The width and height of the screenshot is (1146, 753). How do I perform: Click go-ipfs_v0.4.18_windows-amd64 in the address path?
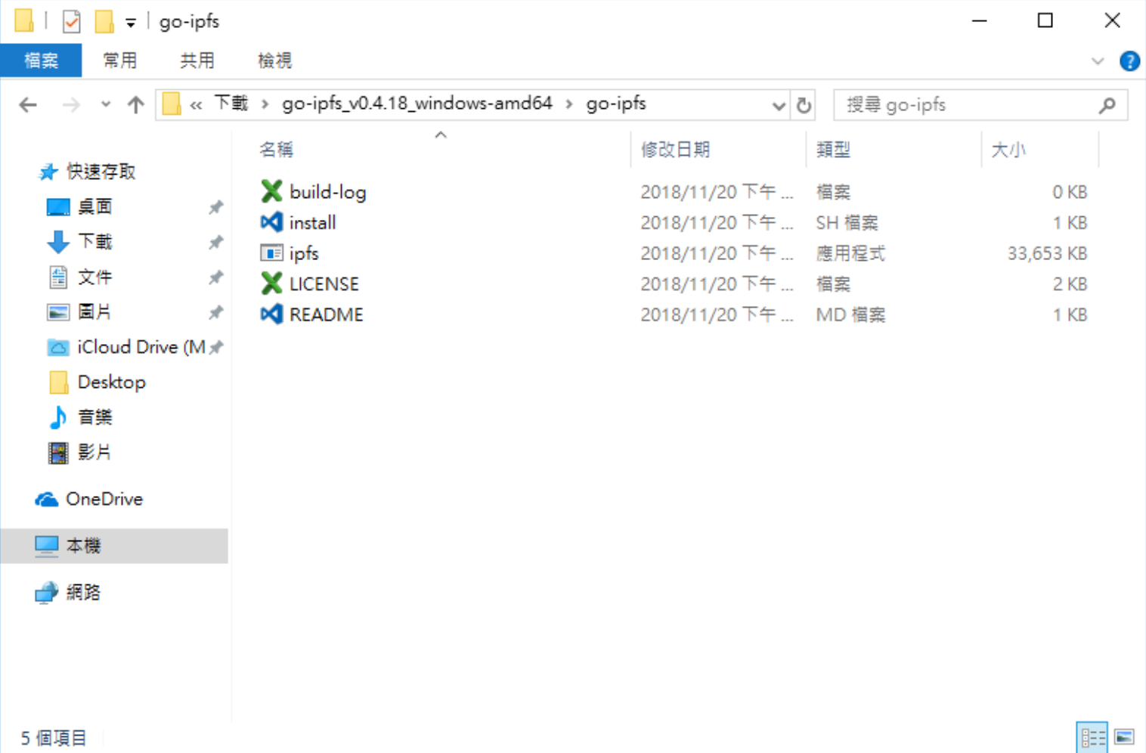click(417, 103)
